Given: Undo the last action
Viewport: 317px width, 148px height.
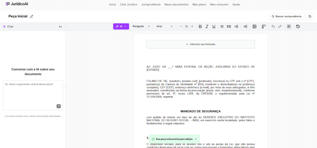Looking at the screenshot, I should tap(273, 27).
